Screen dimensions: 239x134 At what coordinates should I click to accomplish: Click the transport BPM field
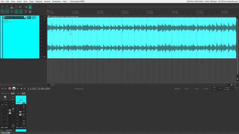pos(214,89)
